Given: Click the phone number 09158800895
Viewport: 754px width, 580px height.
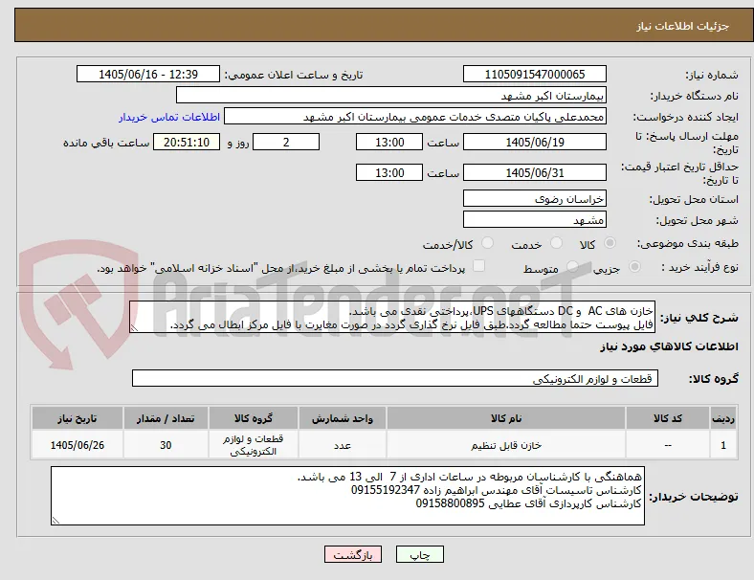Looking at the screenshot, I should 450,503.
